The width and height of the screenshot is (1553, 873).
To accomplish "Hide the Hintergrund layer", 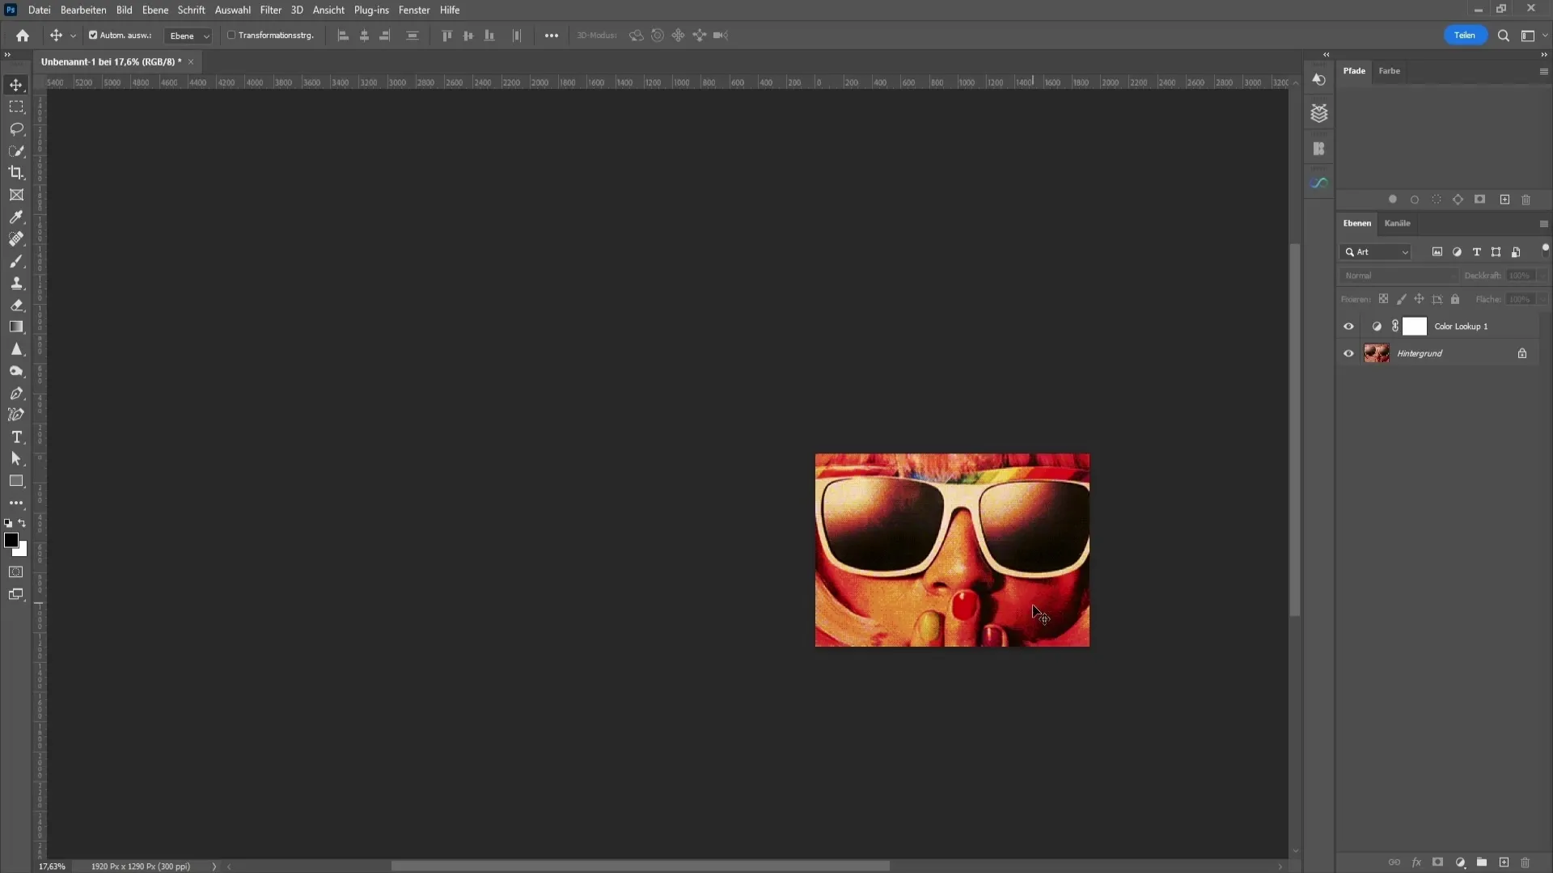I will click(1348, 353).
